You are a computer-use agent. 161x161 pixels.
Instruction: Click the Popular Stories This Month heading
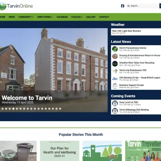click(81, 135)
